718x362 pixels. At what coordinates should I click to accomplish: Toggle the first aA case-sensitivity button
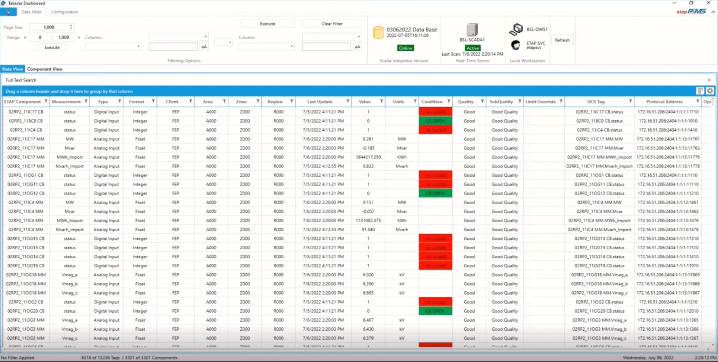pyautogui.click(x=204, y=47)
